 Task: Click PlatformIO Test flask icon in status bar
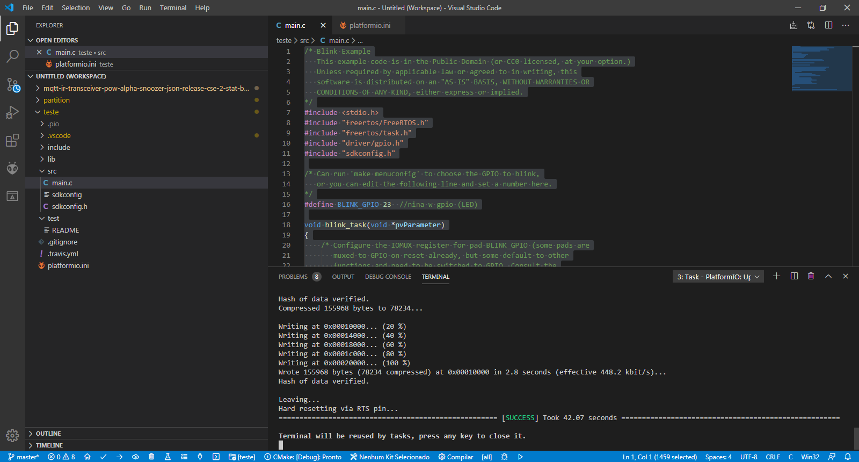pos(168,457)
